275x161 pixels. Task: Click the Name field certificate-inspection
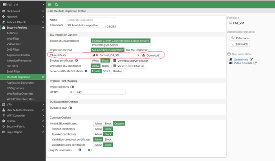[x=91, y=20]
